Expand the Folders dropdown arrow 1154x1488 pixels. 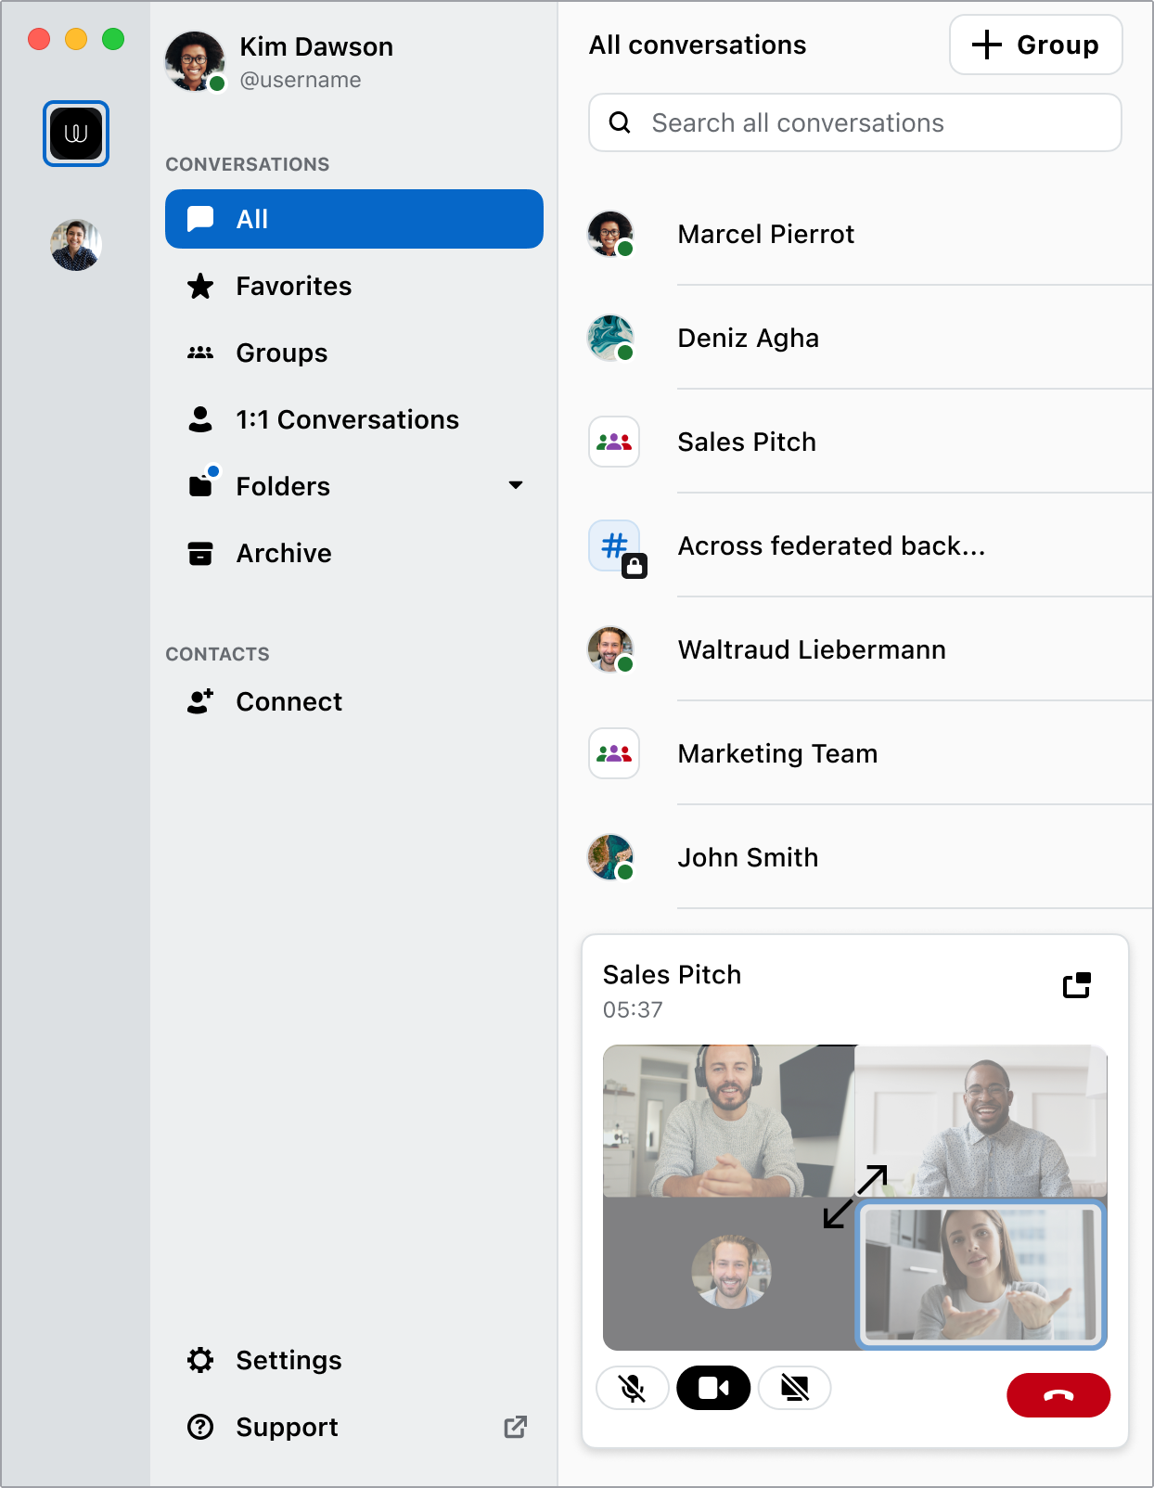(x=516, y=485)
